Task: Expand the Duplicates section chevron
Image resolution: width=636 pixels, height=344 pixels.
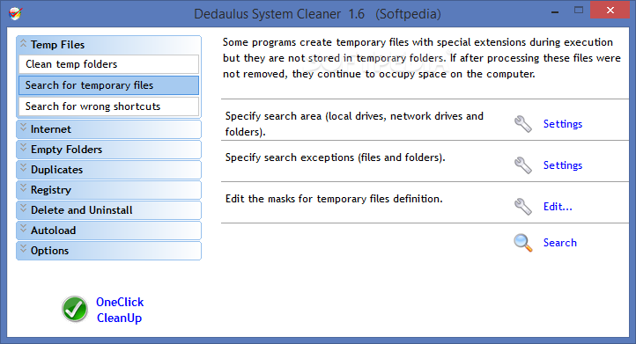Action: pyautogui.click(x=24, y=169)
